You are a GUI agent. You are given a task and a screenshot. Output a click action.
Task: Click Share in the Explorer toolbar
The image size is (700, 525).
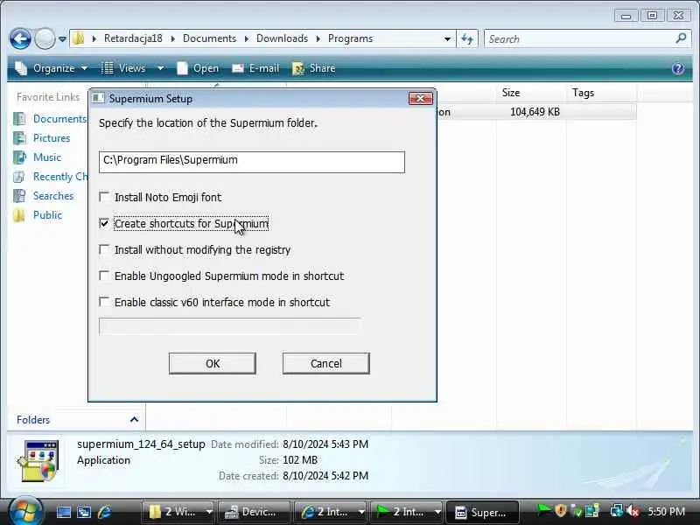[313, 68]
